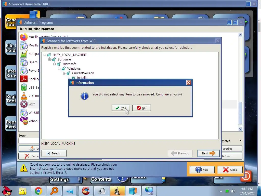
Task: Open the chess piece taskbar icon
Action: [118, 191]
